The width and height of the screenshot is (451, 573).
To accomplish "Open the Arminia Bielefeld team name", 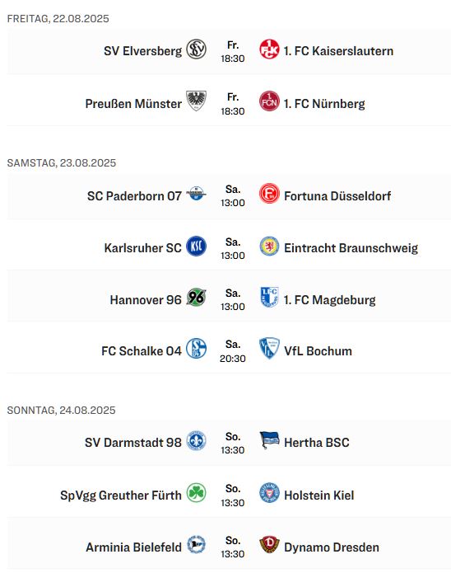I will 133,547.
